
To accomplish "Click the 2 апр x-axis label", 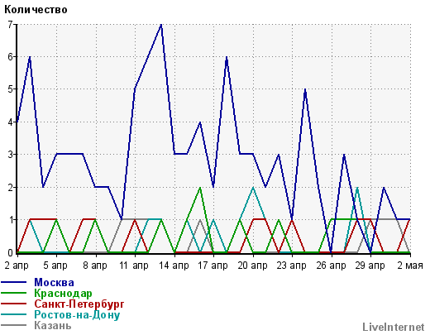I will point(17,266).
